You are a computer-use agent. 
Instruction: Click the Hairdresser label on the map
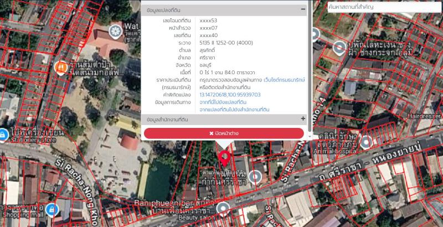click(424, 117)
